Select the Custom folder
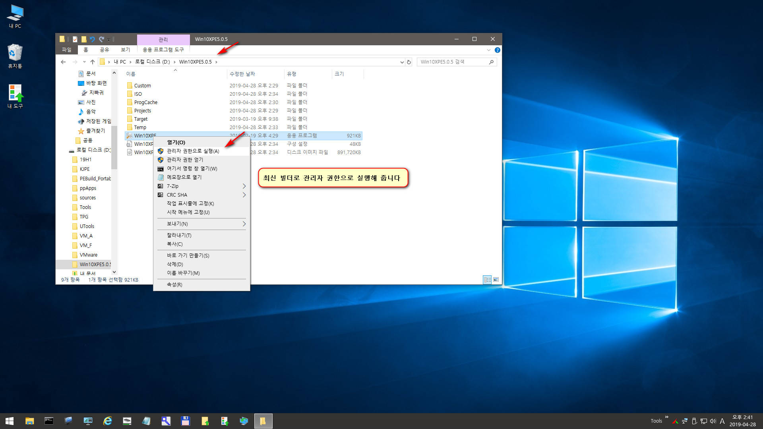The height and width of the screenshot is (429, 763). point(142,86)
